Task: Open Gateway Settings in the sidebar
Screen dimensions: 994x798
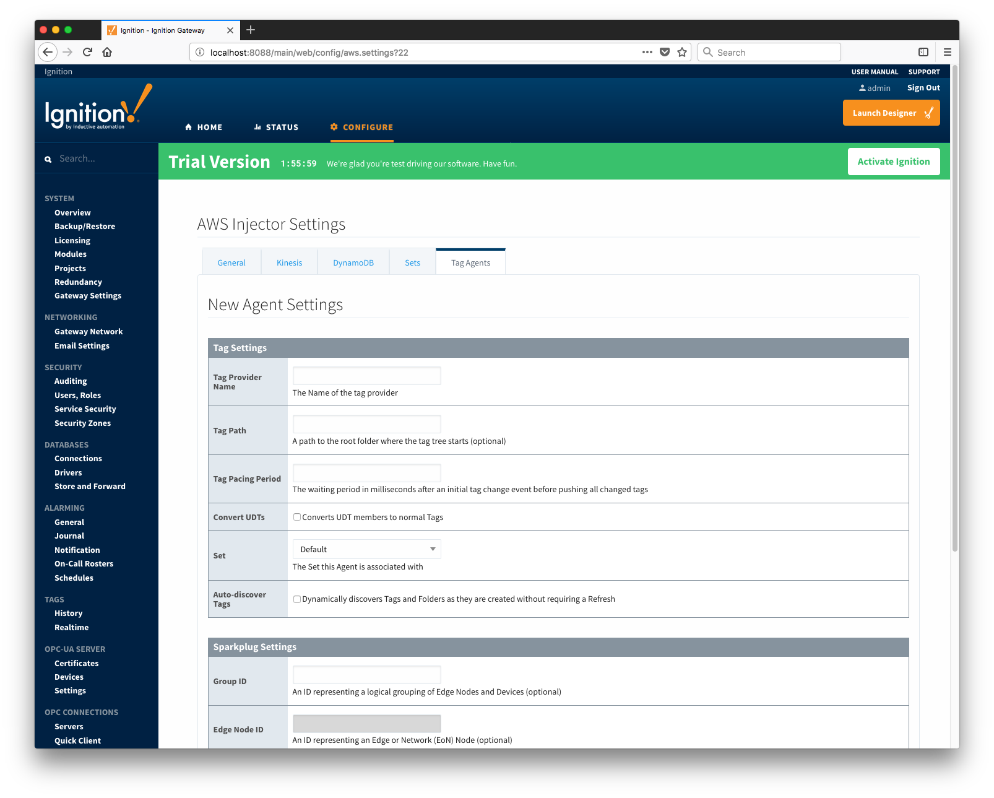Action: coord(88,296)
